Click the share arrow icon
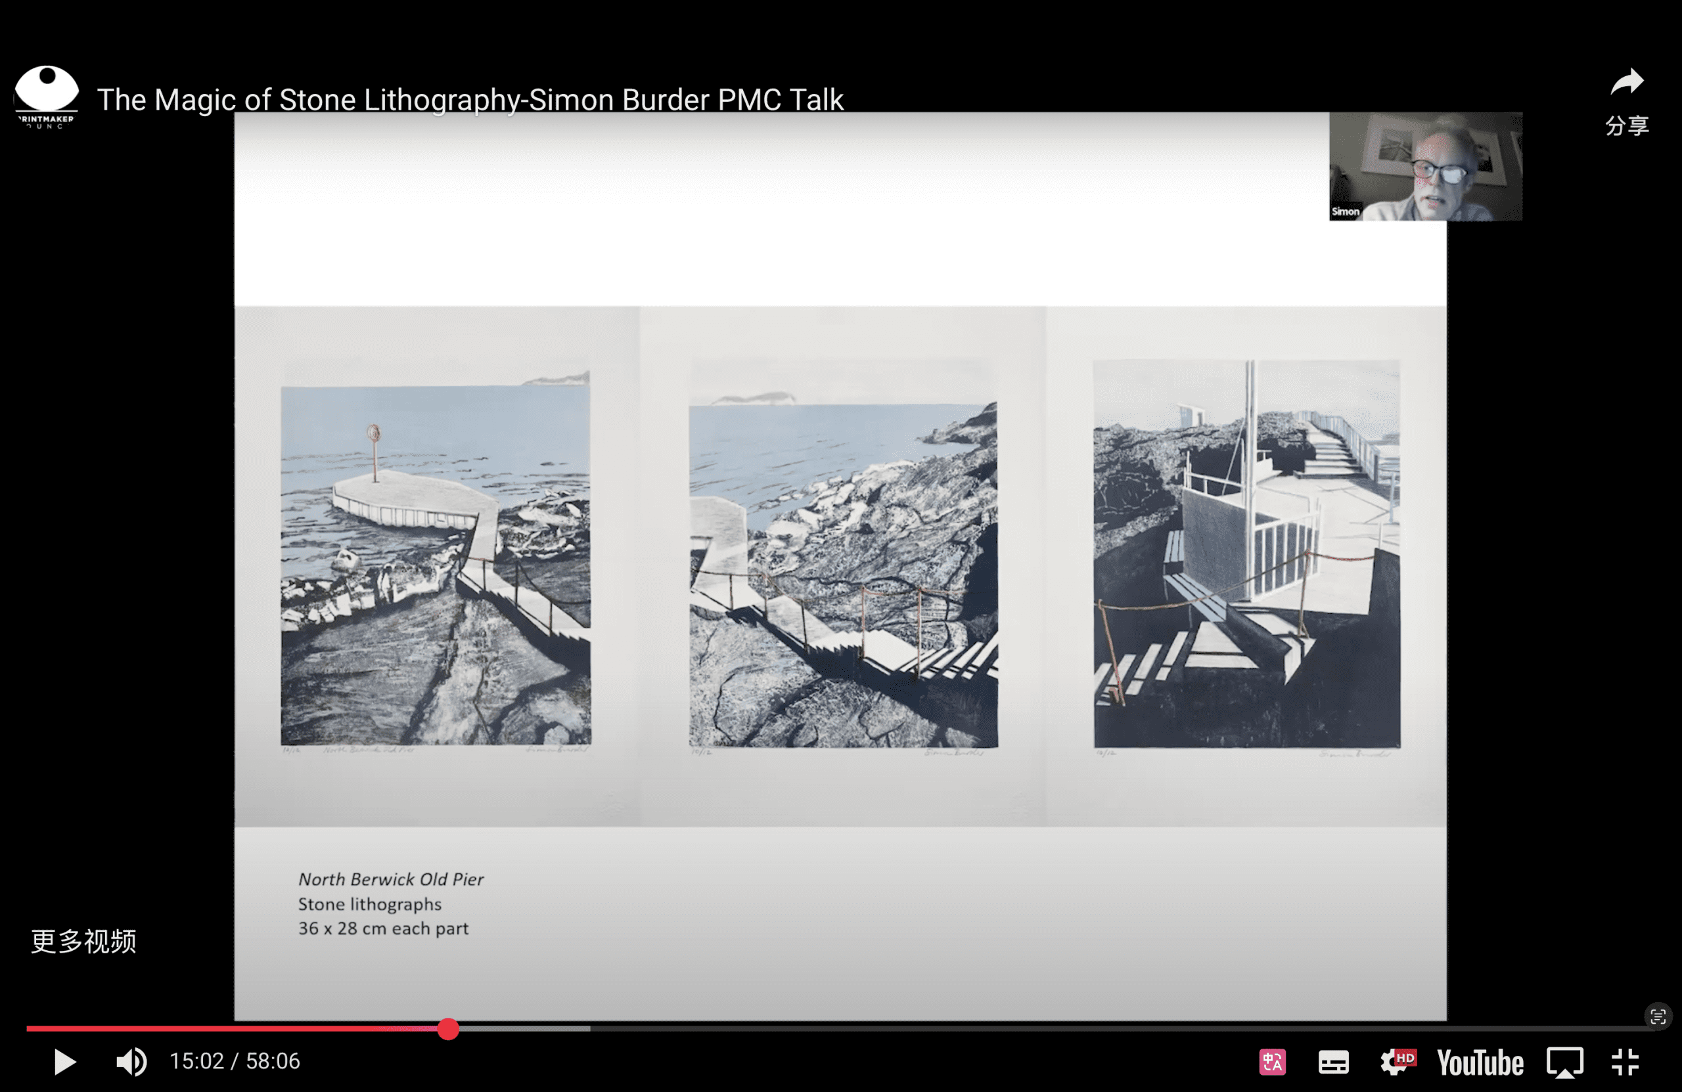 click(1627, 82)
